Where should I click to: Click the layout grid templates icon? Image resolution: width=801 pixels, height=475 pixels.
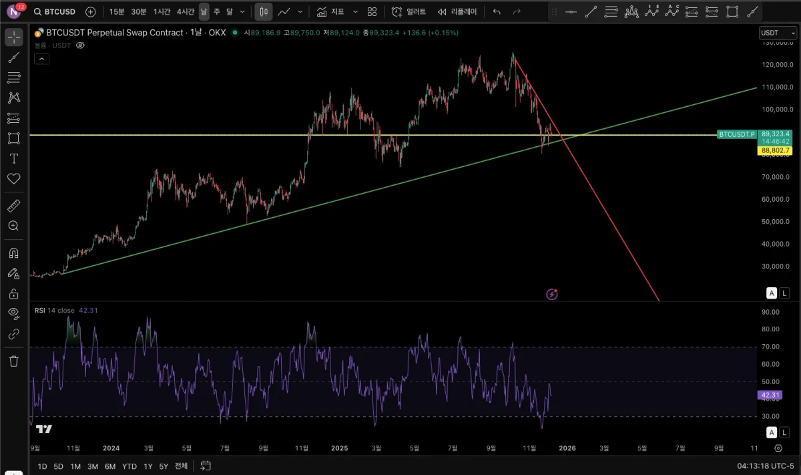pyautogui.click(x=372, y=12)
